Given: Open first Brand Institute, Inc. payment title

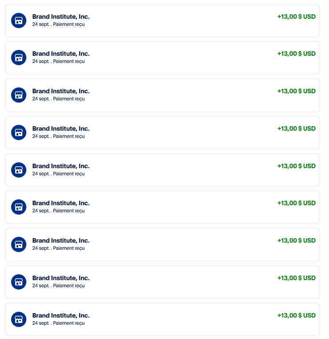Looking at the screenshot, I should tap(61, 17).
